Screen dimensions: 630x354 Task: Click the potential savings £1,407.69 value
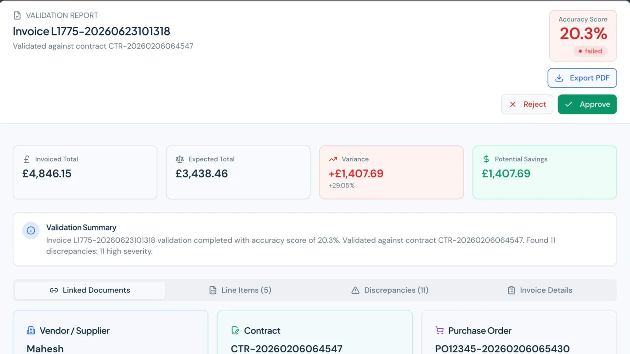click(x=506, y=173)
